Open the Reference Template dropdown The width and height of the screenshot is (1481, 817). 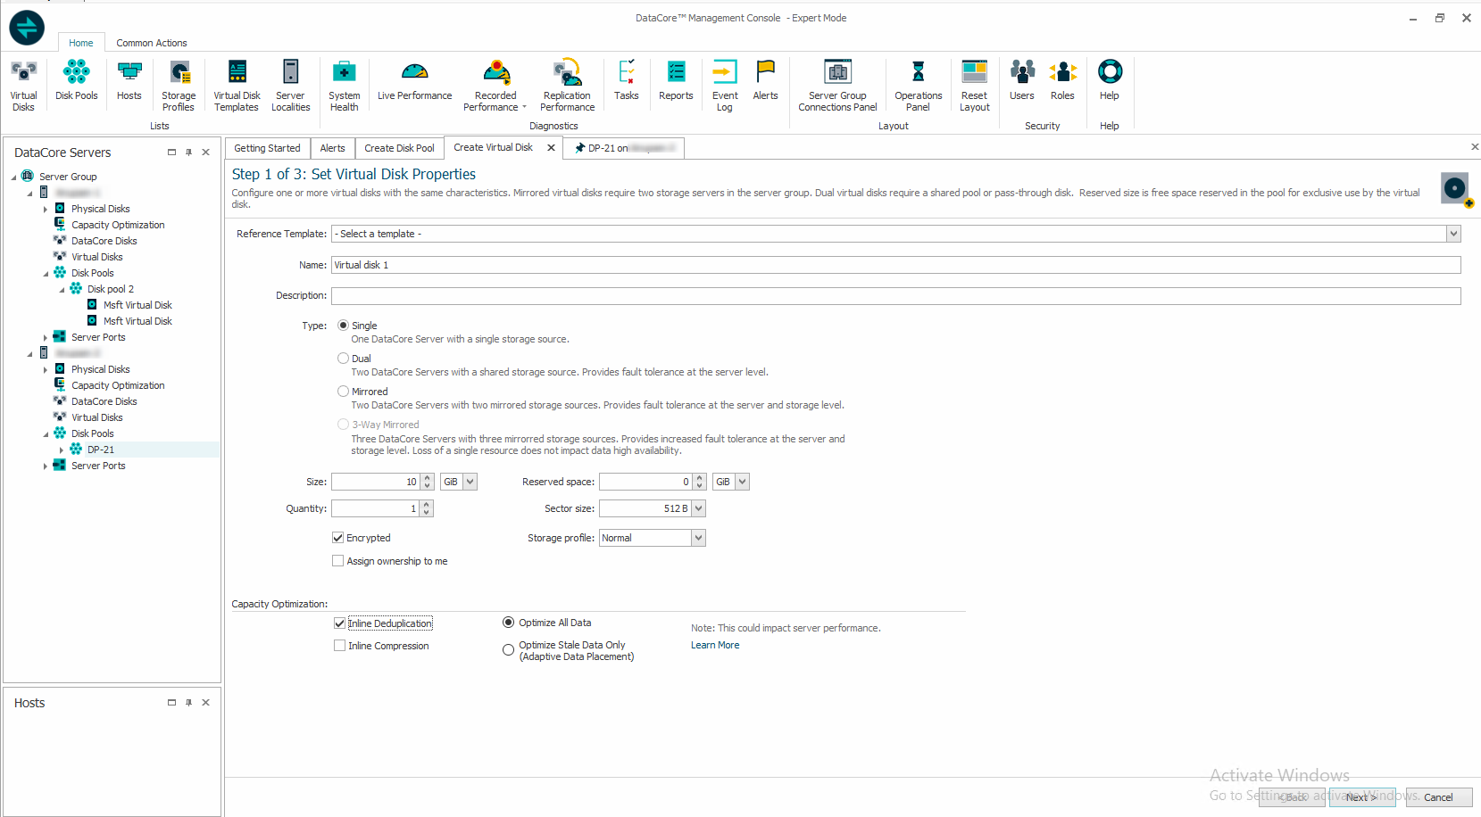click(x=1453, y=234)
